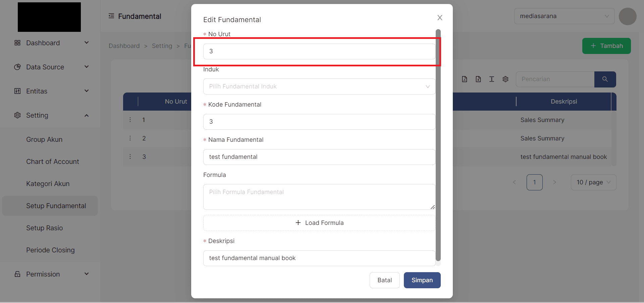Click the Setting gear icon in sidebar

tap(17, 115)
